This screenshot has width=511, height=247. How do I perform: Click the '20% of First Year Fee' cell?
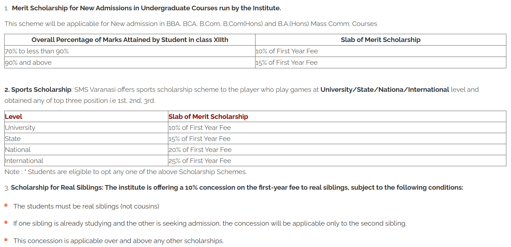click(200, 150)
